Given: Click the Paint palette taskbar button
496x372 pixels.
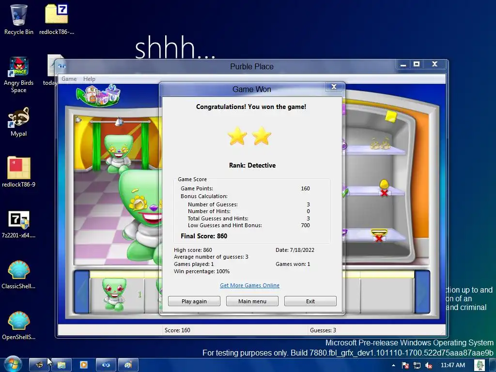Looking at the screenshot, I should (128, 365).
